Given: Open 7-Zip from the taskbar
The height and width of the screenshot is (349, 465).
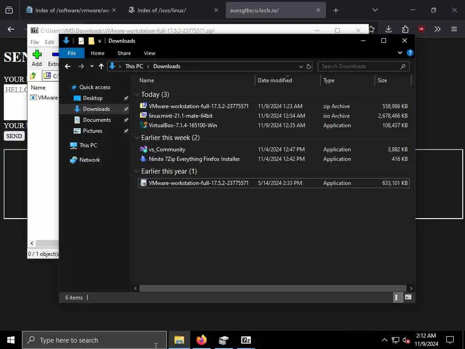Looking at the screenshot, I should coord(246,340).
